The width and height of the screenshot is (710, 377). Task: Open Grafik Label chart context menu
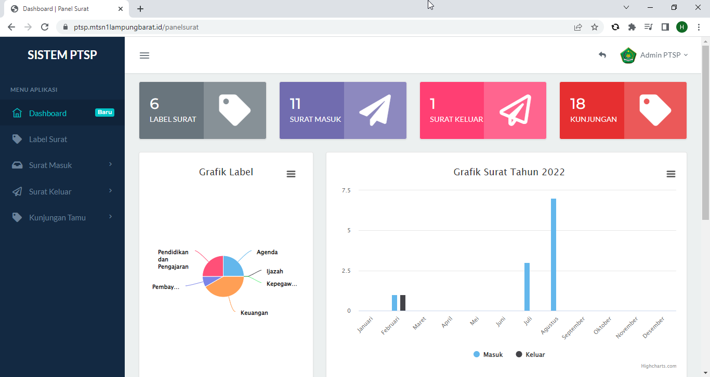click(291, 174)
